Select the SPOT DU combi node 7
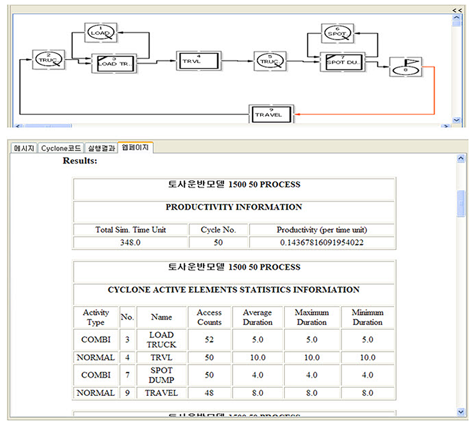 click(x=344, y=62)
